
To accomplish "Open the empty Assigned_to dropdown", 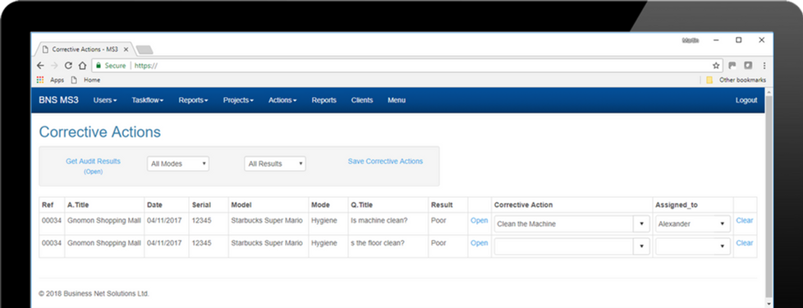I will [x=693, y=246].
